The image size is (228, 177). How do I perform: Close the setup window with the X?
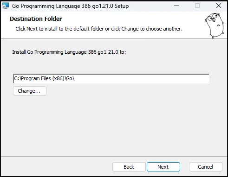click(x=219, y=6)
